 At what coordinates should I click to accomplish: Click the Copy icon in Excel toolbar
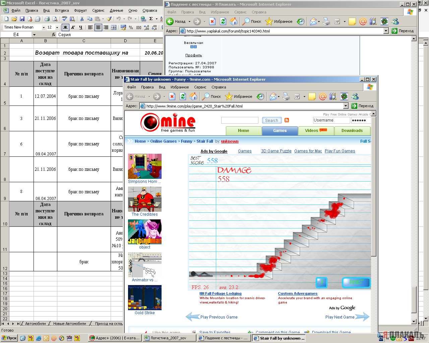coord(90,19)
